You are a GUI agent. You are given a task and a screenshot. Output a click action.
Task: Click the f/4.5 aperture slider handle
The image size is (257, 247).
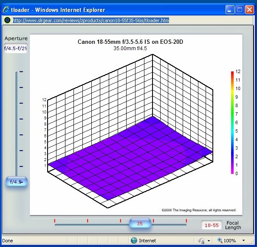[17, 182]
